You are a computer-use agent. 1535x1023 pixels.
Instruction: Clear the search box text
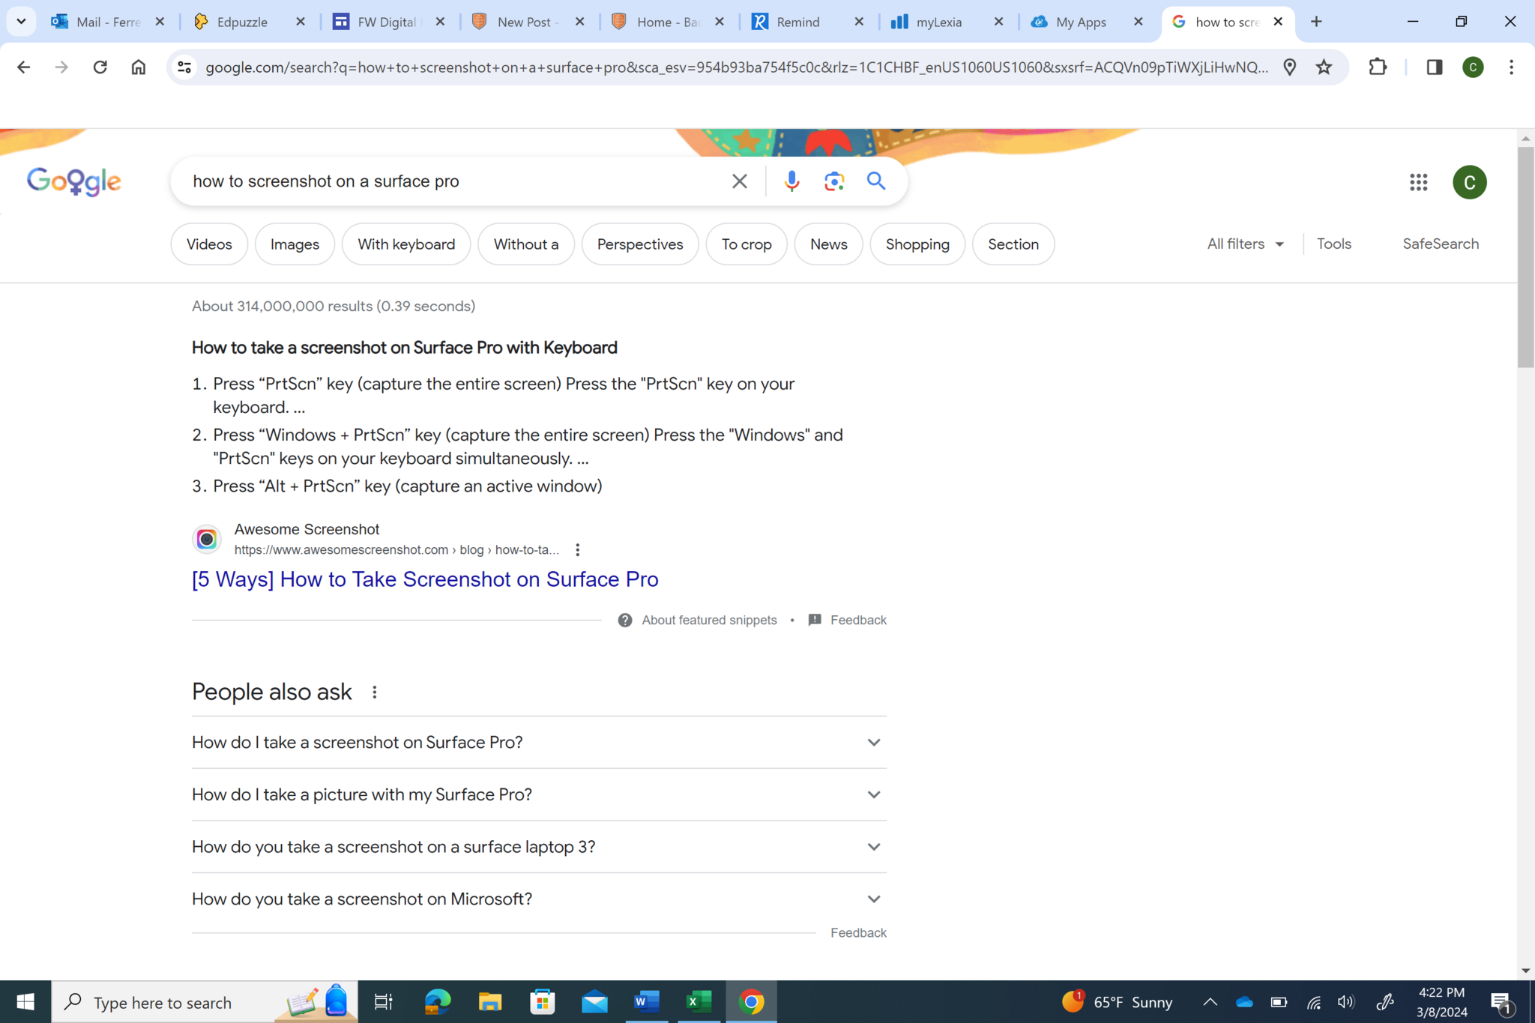click(x=739, y=181)
